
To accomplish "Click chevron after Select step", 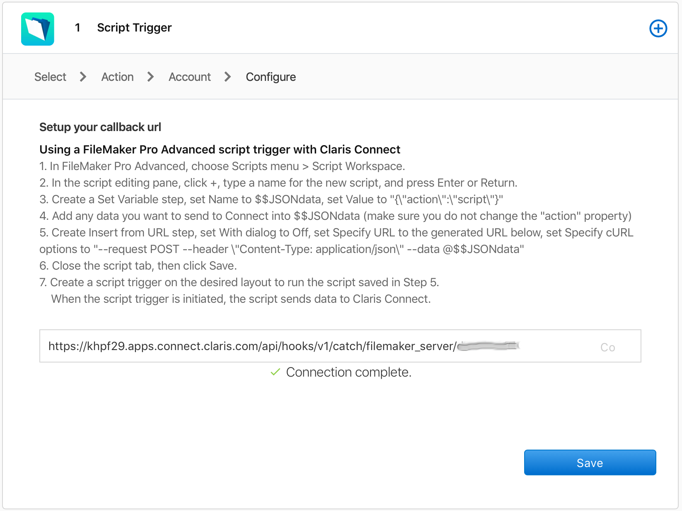I will (83, 77).
